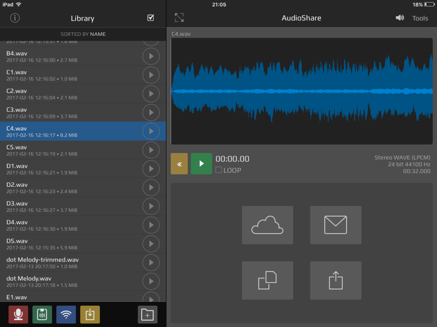Tap the 21:05 clock in the status bar

click(x=219, y=4)
